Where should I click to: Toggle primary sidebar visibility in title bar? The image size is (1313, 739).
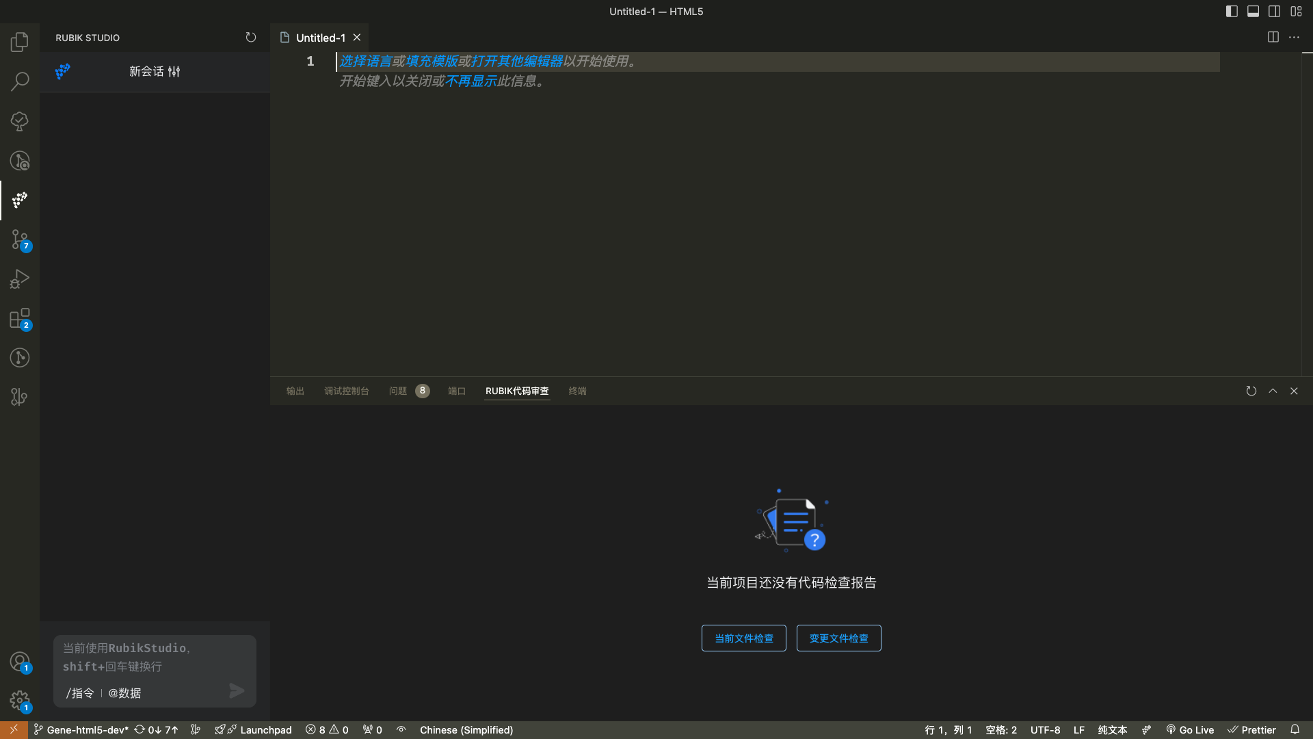(x=1232, y=11)
